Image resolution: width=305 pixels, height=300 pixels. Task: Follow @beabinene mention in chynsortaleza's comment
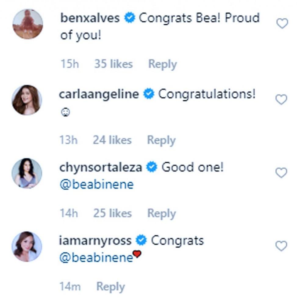click(x=96, y=185)
